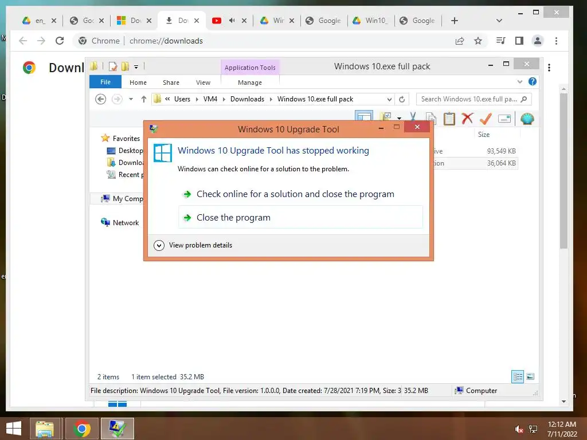Open Chrome media control icon
Image resolution: width=587 pixels, height=440 pixels.
[x=500, y=41]
